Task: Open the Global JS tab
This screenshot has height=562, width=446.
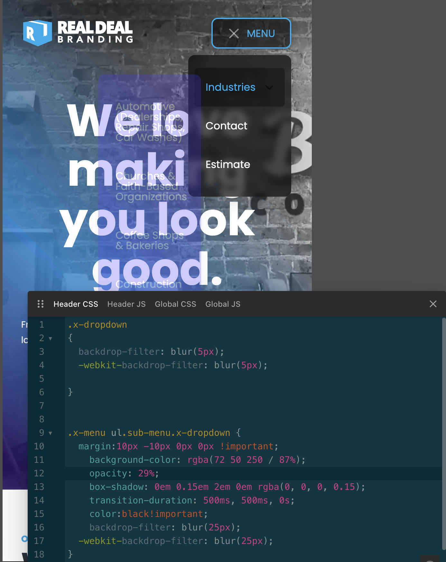Action: tap(223, 304)
